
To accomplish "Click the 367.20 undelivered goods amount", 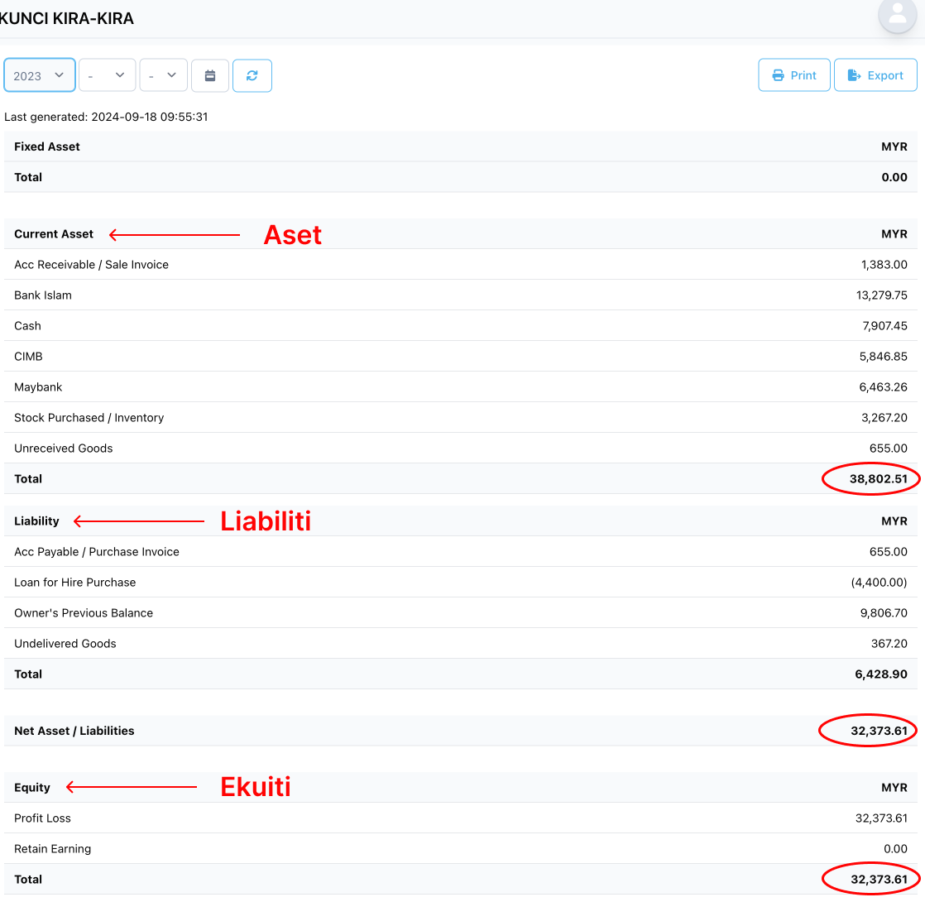I will 889,644.
